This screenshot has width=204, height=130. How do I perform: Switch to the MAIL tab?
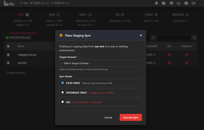pyautogui.click(x=85, y=14)
